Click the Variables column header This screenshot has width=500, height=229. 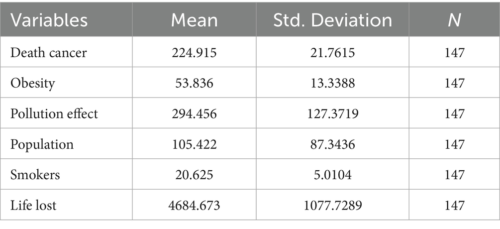coord(49,20)
